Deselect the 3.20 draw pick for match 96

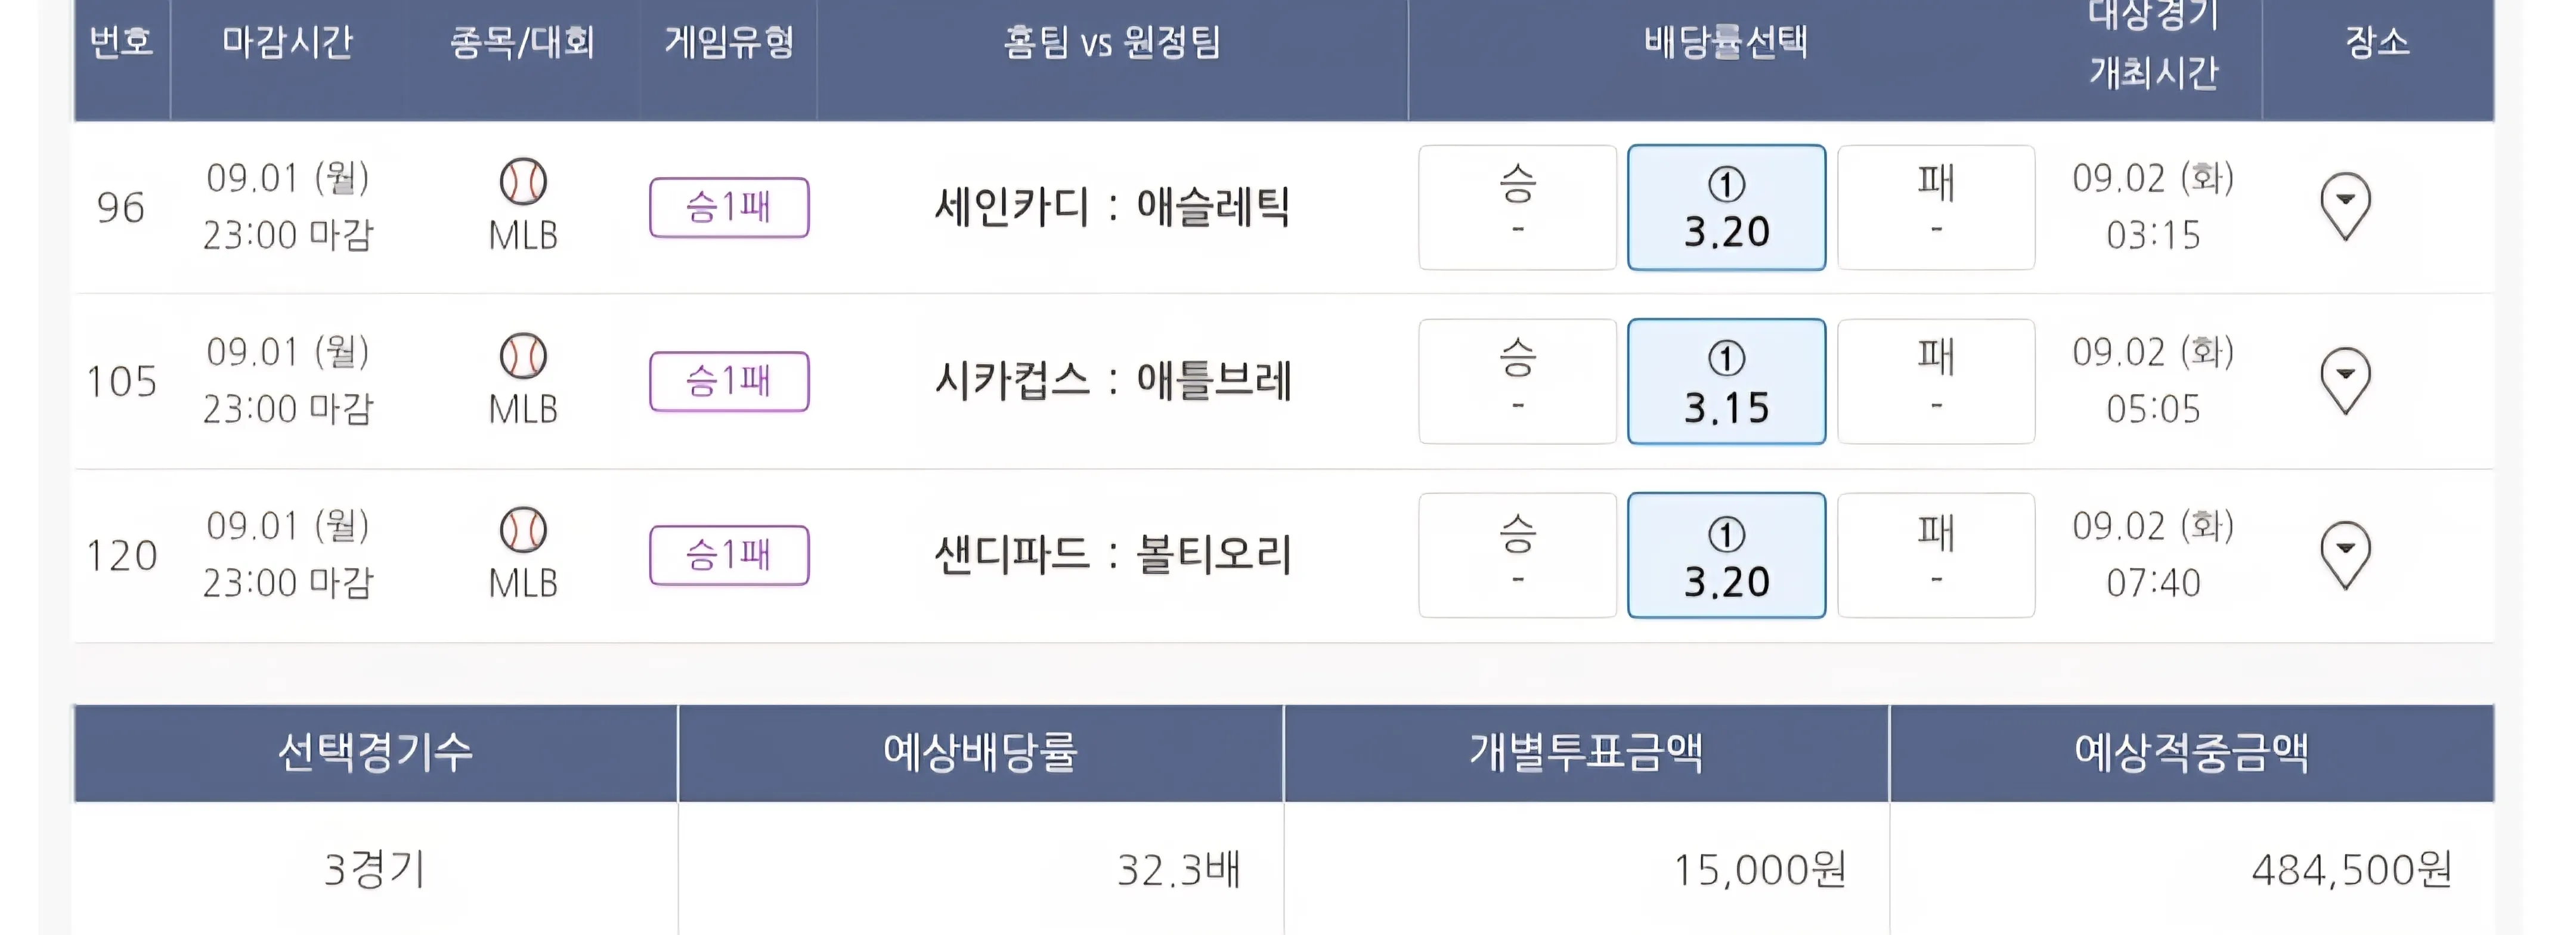click(1726, 207)
